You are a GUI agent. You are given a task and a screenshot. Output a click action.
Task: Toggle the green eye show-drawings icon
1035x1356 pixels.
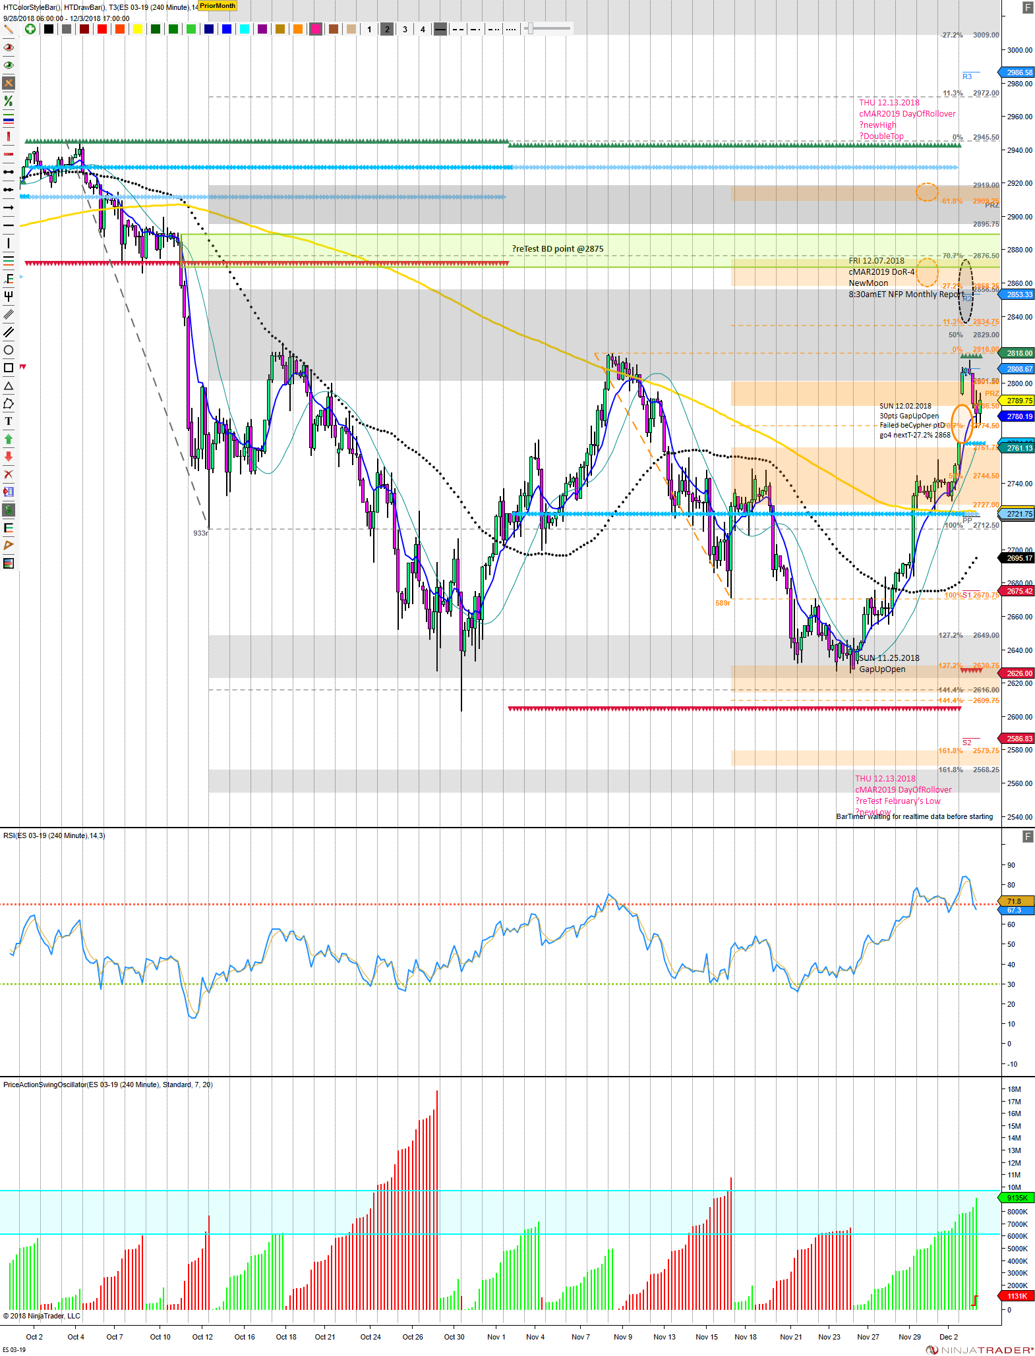tap(9, 65)
